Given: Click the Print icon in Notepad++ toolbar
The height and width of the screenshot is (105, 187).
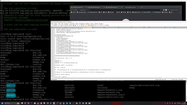Looking at the screenshot, I should pyautogui.click(x=62, y=25).
